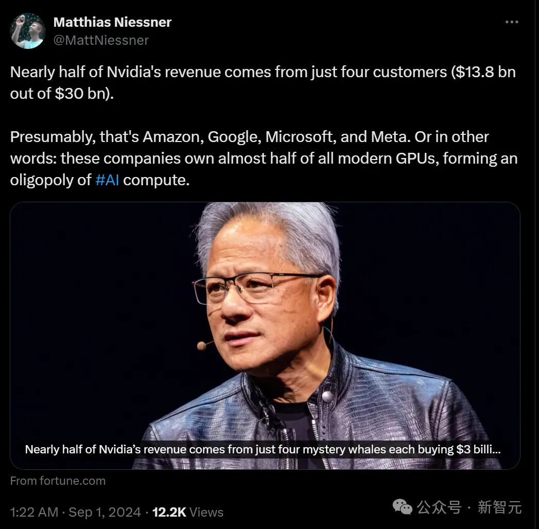Click the 公众号 watermark text
539x529 pixels.
coord(439,507)
